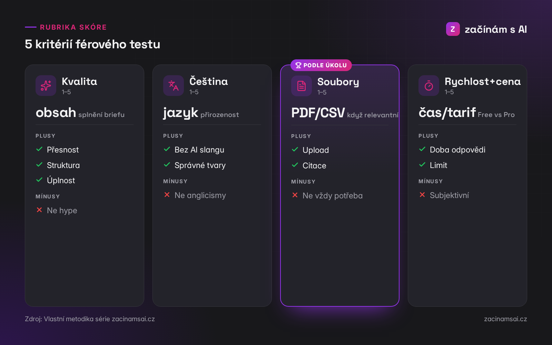Click the splnění briefu subtitle

(x=101, y=115)
